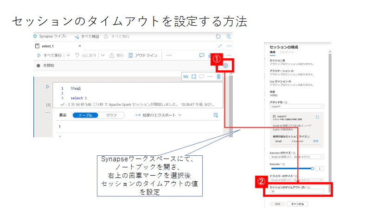
Task: Open the ドライバーのサイズ dropdown
Action: (x=296, y=180)
